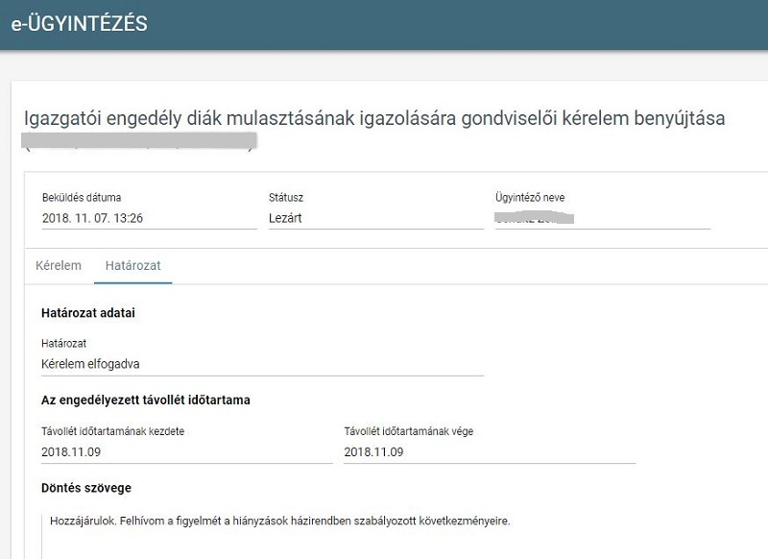Screen dimensions: 768x559
Task: Click the Státusz field showing Lezárt
Action: click(x=376, y=218)
